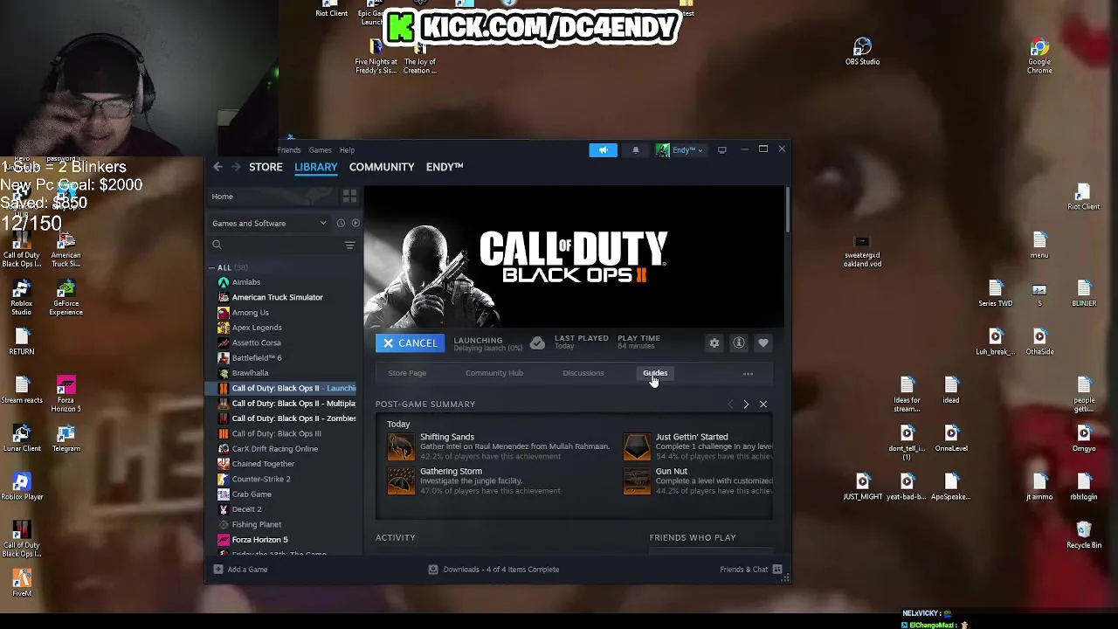Open the Community Hub link
This screenshot has width=1118, height=629.
click(x=494, y=373)
